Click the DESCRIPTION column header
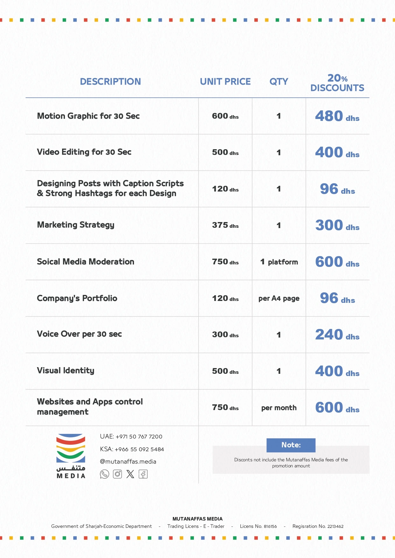The height and width of the screenshot is (558, 395). click(110, 82)
